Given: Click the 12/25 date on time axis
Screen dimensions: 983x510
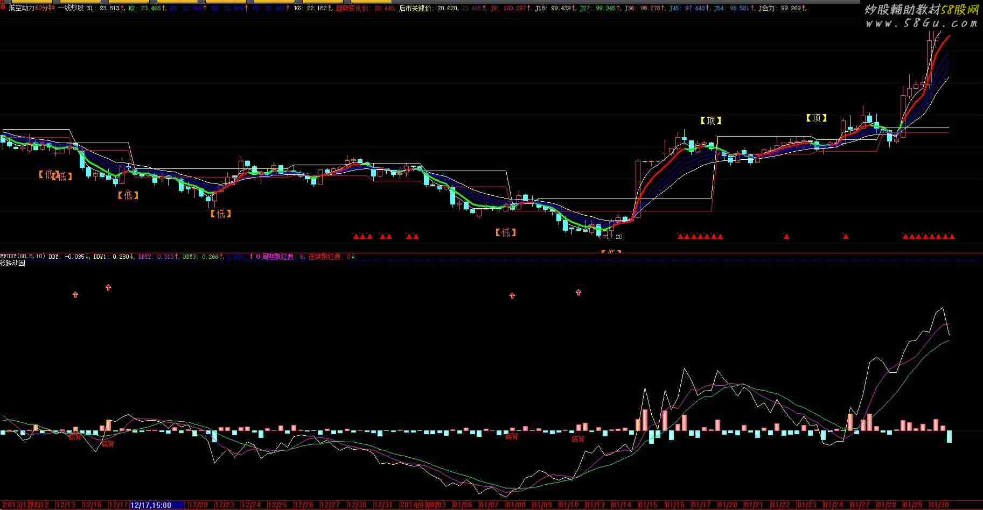Looking at the screenshot, I should point(277,505).
